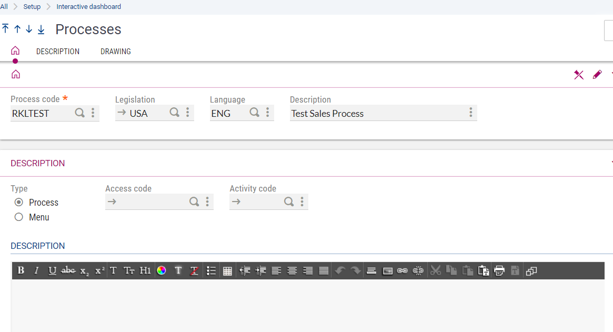Open the three-dot menu on Description field
613x332 pixels.
470,113
